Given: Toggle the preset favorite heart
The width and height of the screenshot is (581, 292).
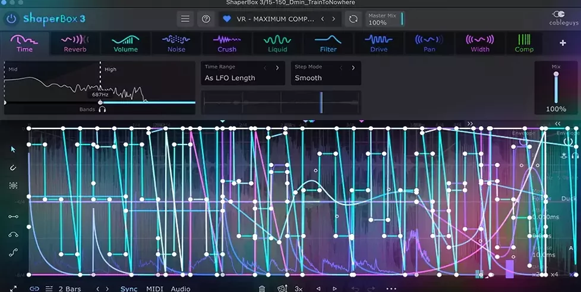Looking at the screenshot, I should coord(227,18).
